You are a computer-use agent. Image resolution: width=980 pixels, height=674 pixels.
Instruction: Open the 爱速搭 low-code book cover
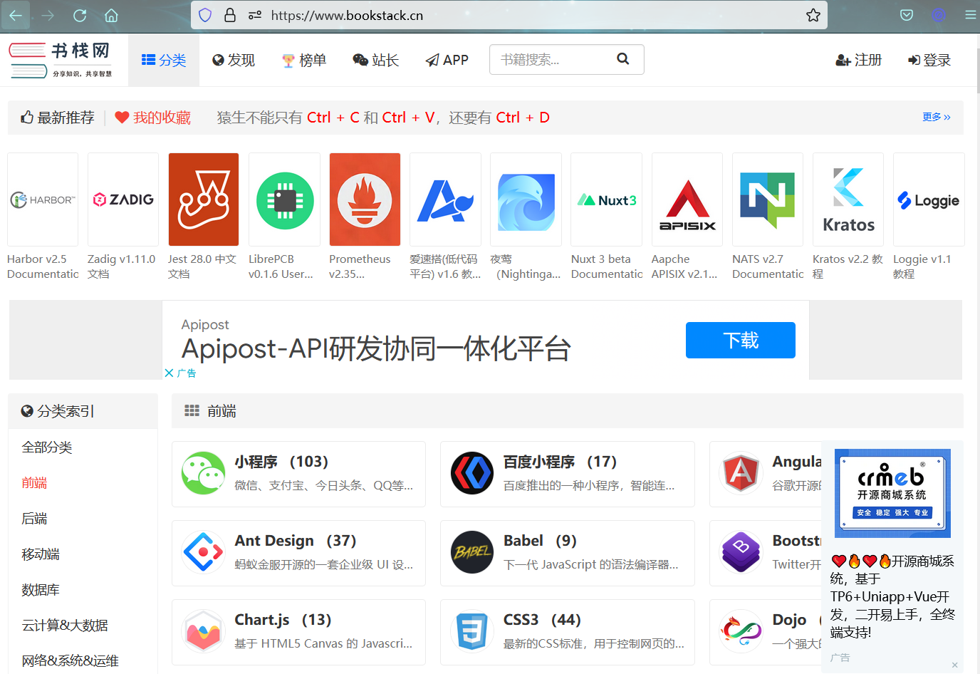(x=445, y=199)
